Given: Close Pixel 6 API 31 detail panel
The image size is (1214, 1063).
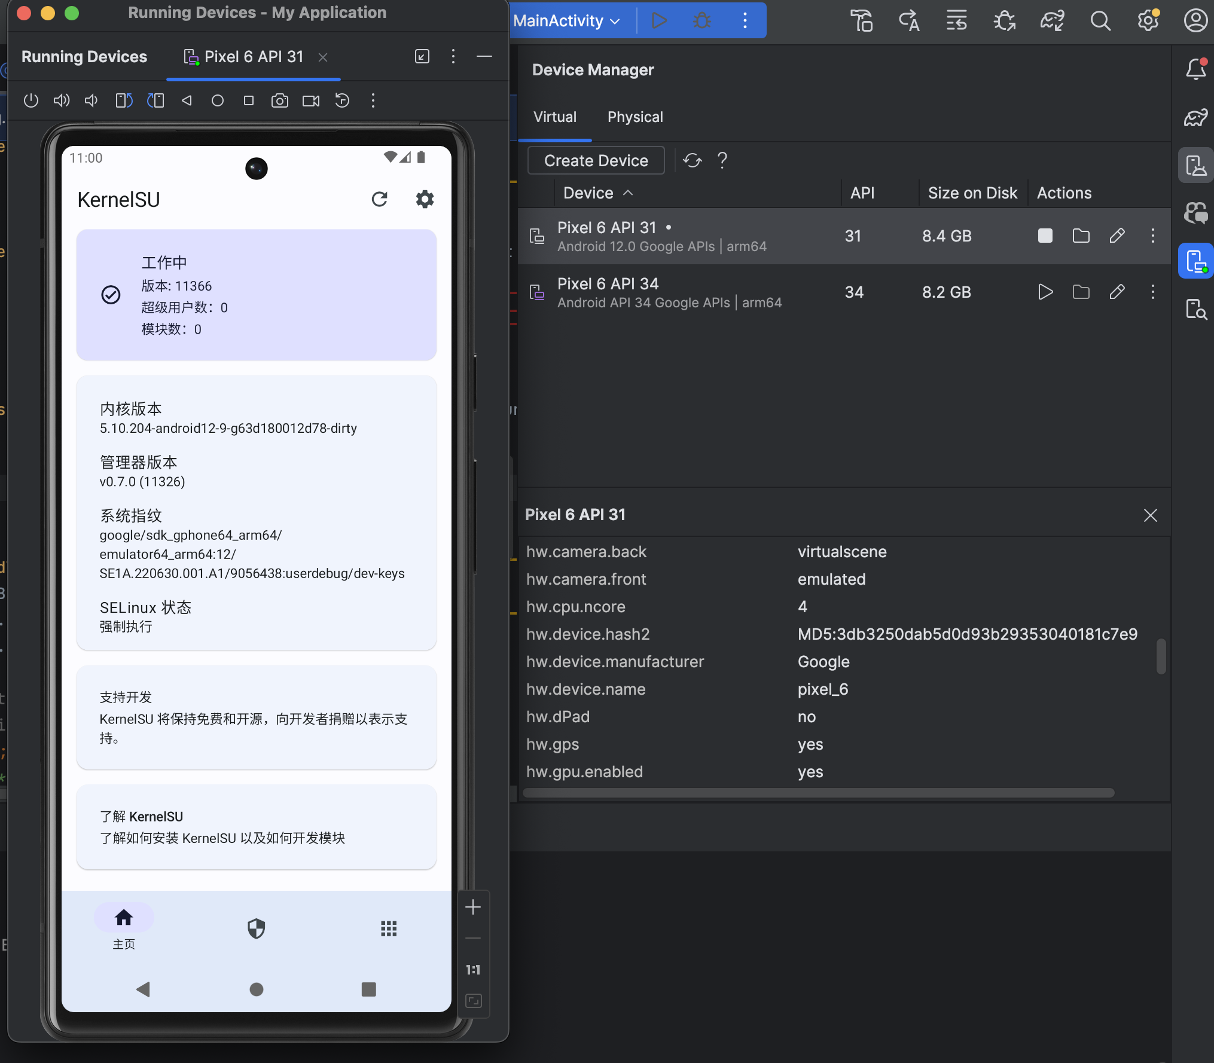Looking at the screenshot, I should tap(1150, 515).
